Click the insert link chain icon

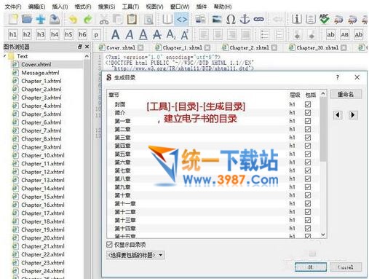coord(258,19)
